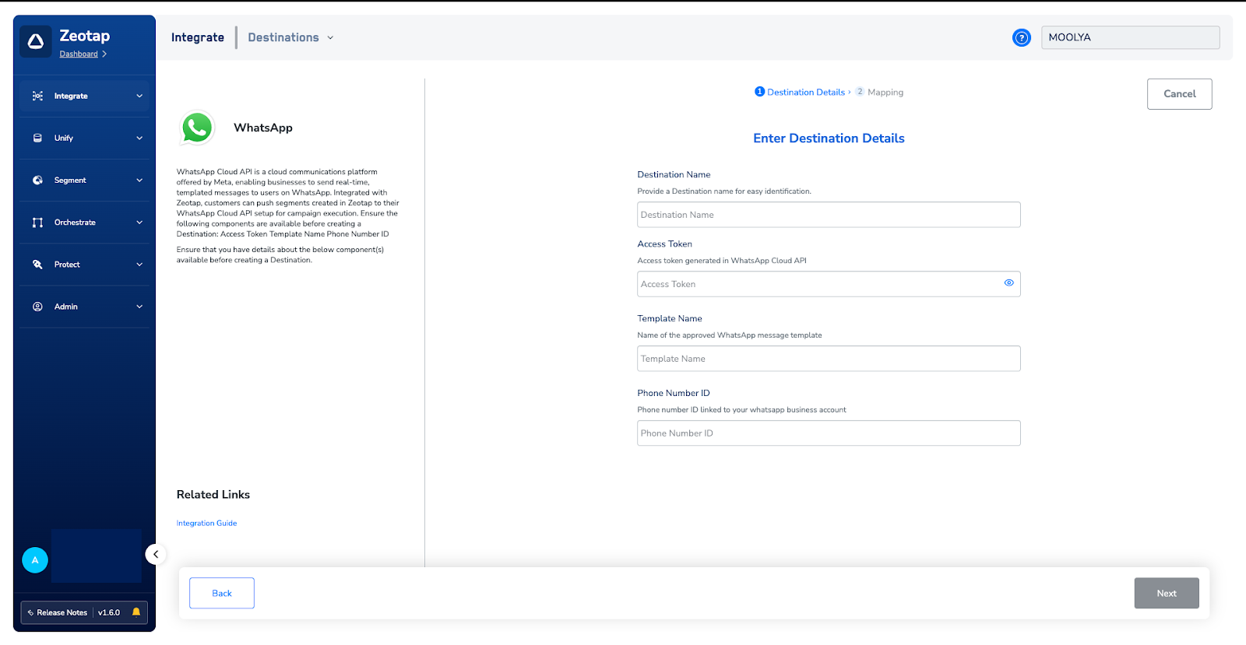1246x645 pixels.
Task: Open the Destinations dropdown in header
Action: tap(290, 37)
